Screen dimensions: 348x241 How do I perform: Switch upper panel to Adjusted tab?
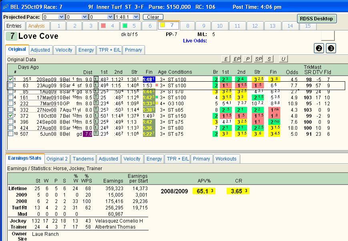[x=40, y=50]
